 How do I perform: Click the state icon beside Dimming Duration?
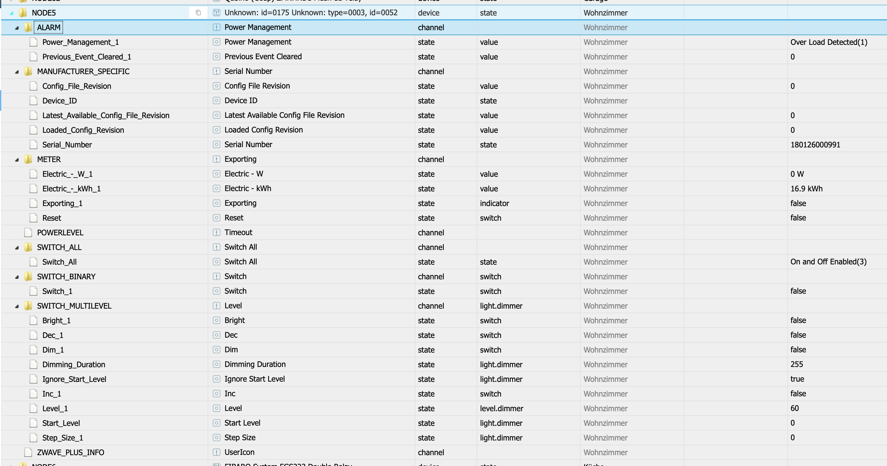(216, 365)
